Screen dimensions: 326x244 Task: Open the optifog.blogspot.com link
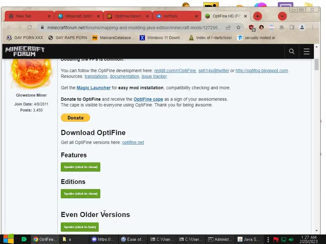pos(262,71)
